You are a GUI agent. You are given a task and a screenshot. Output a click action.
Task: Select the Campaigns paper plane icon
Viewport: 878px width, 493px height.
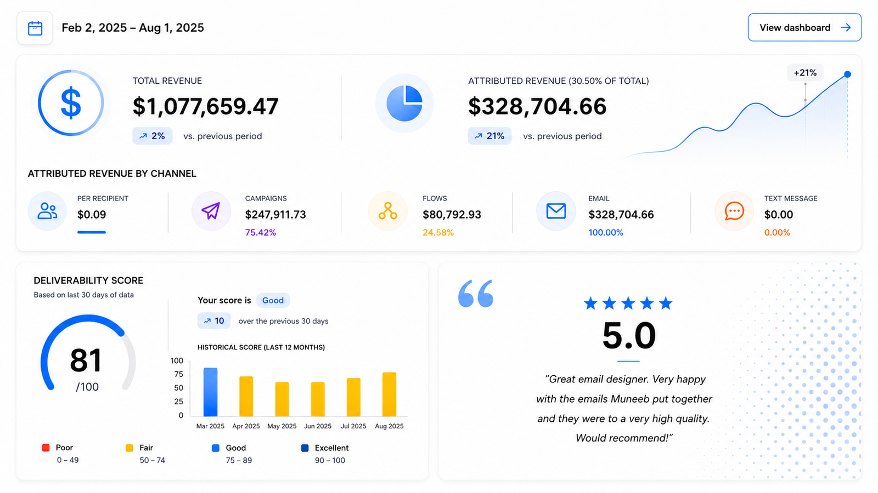point(211,211)
